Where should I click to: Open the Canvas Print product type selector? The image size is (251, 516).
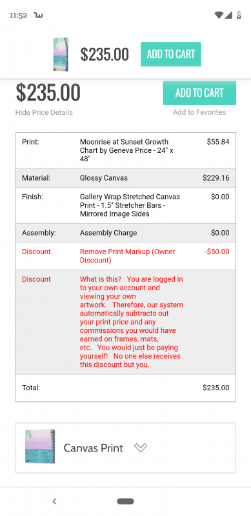pos(125,448)
